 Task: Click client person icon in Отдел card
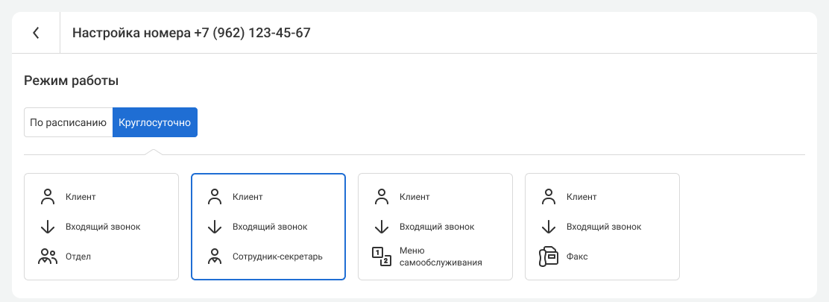[x=48, y=197]
